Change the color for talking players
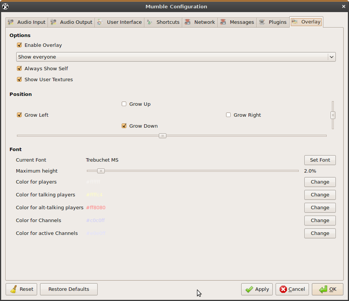This screenshot has height=301, width=349. point(320,195)
